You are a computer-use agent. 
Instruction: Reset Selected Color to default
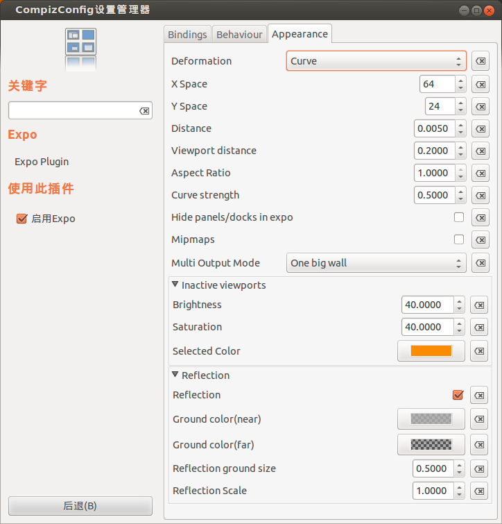click(x=479, y=351)
